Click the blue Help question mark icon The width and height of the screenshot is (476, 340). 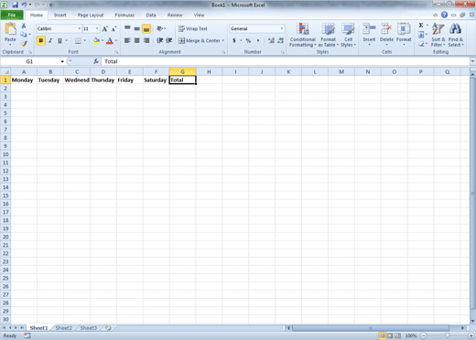[x=444, y=15]
